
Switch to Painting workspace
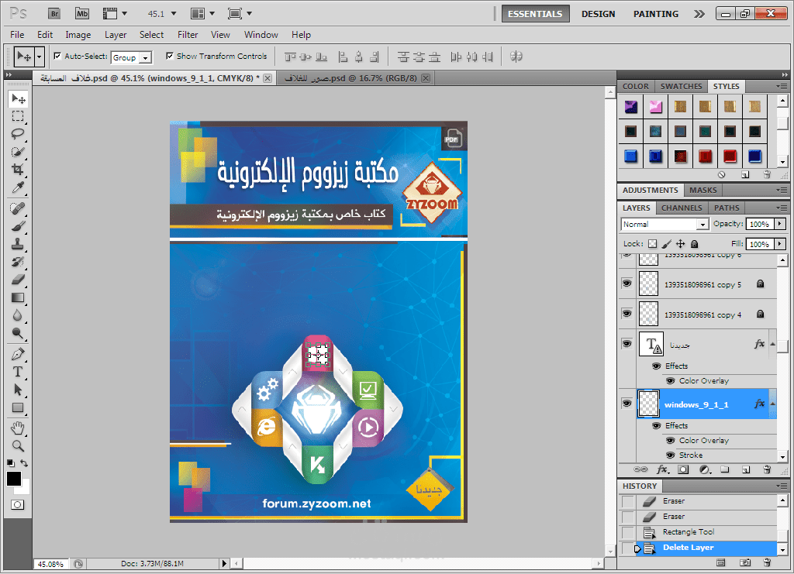click(x=656, y=14)
